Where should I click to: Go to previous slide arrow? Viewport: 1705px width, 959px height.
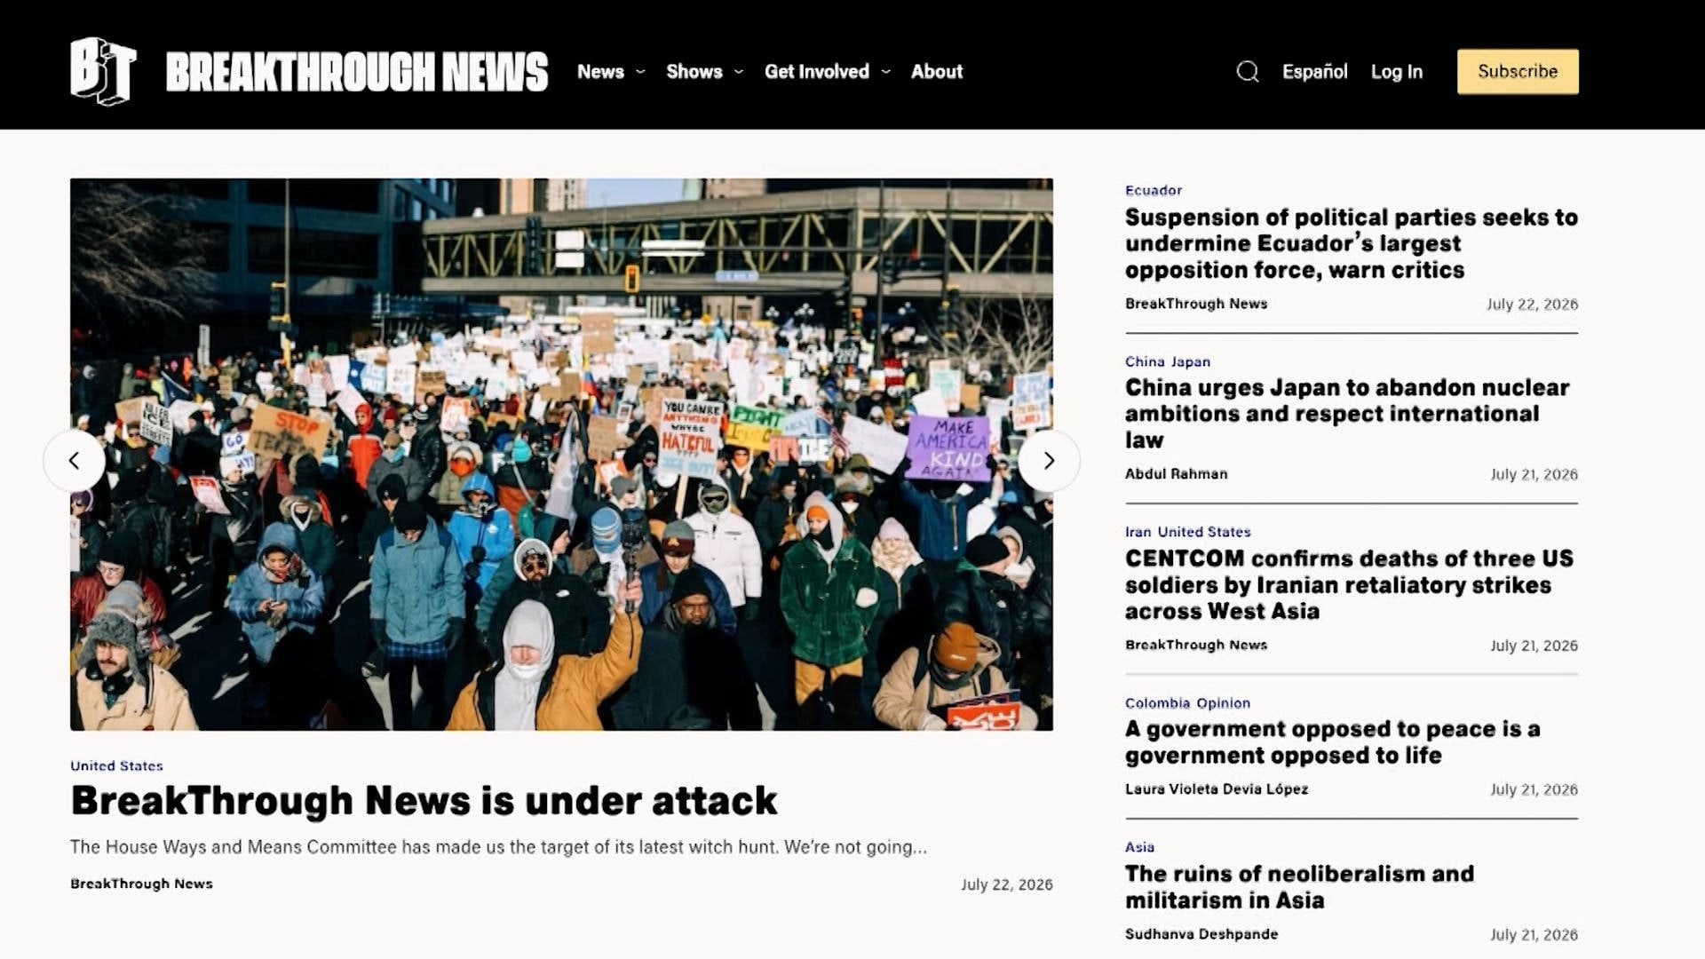click(x=75, y=461)
